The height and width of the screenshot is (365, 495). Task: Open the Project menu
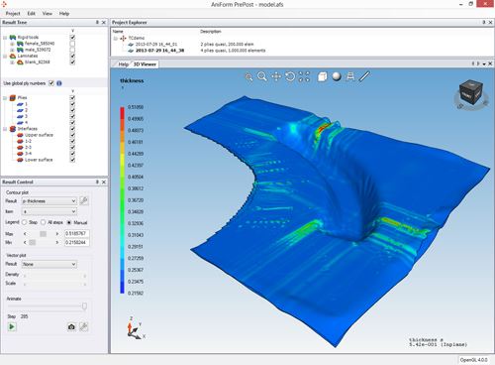(x=13, y=14)
